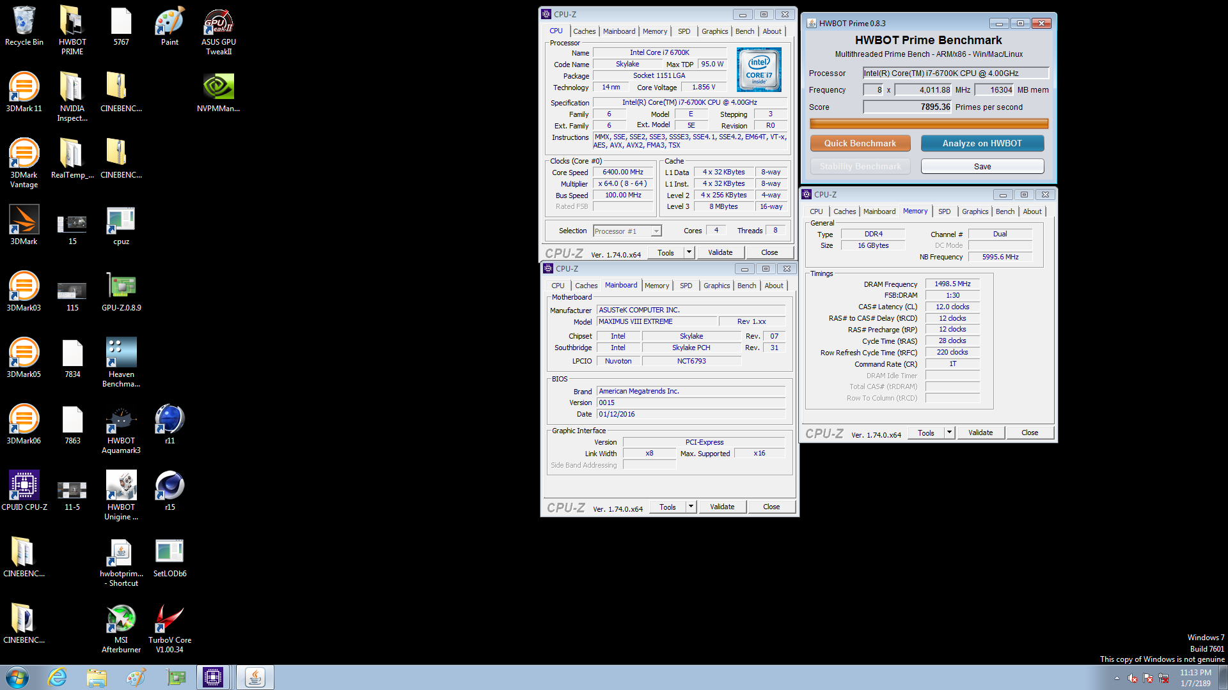
Task: Launch Heaven Benchmark
Action: (121, 362)
